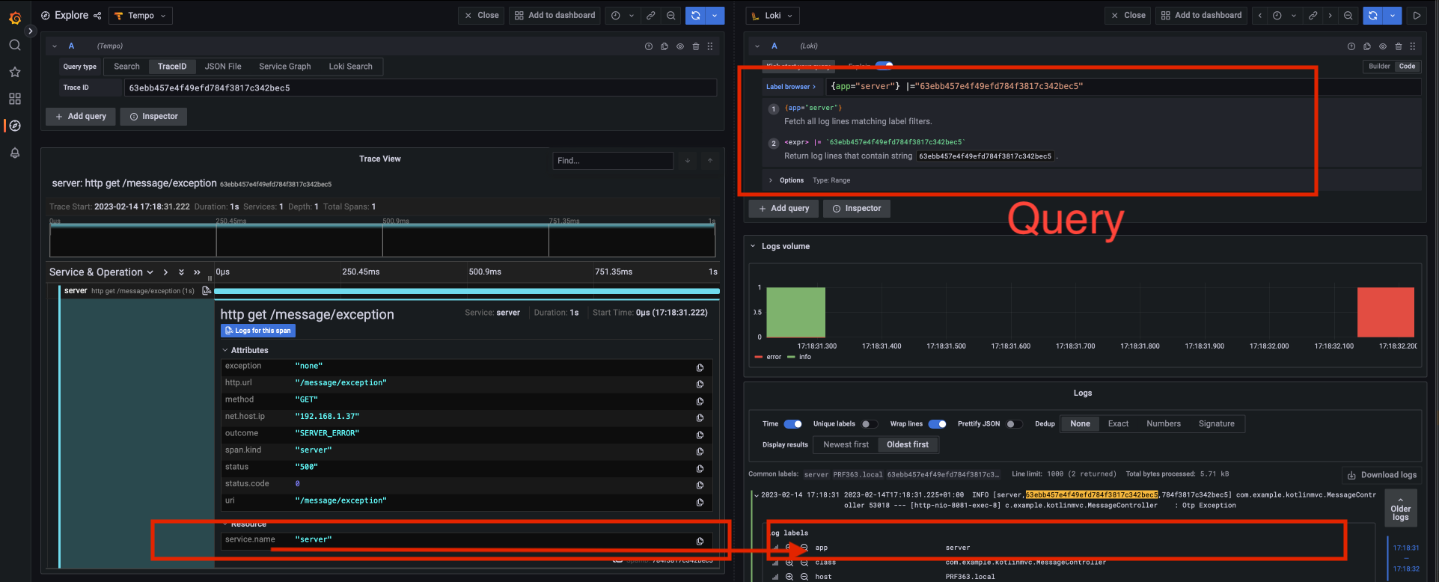Select the Loki Search query type tab
This screenshot has width=1439, height=582.
350,67
